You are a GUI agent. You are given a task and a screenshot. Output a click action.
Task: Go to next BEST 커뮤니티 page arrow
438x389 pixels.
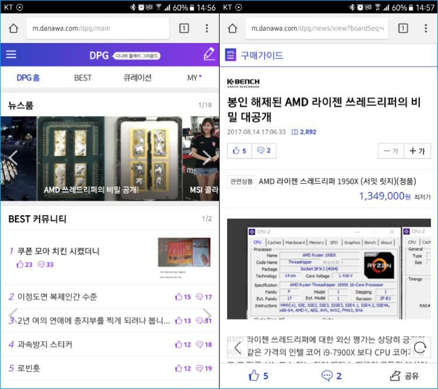coord(207,315)
